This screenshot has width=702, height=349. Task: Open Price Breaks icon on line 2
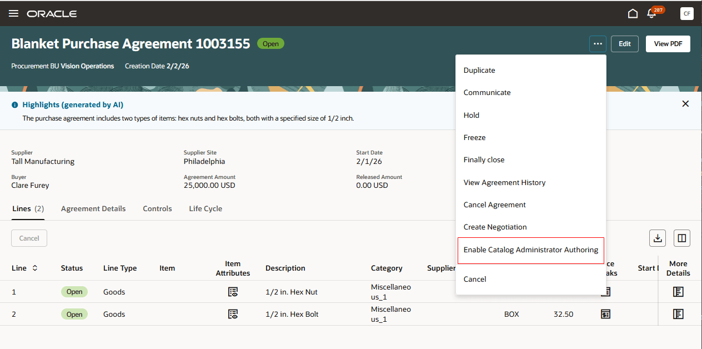[x=605, y=314]
